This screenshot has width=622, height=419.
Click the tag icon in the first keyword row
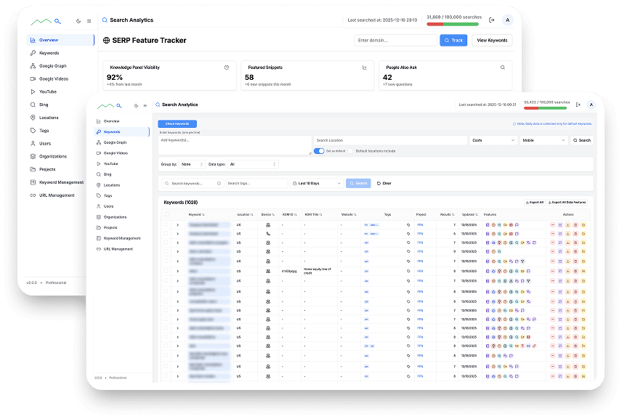point(408,225)
